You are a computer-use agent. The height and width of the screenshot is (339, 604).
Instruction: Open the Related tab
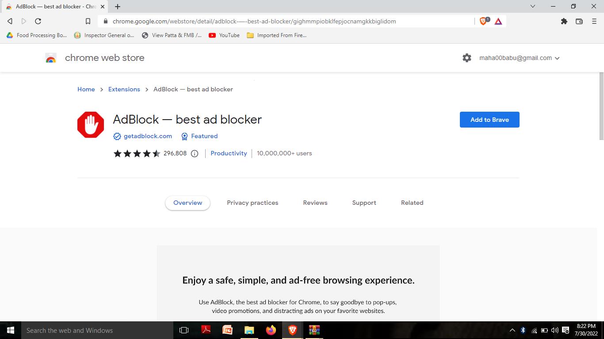tap(412, 203)
